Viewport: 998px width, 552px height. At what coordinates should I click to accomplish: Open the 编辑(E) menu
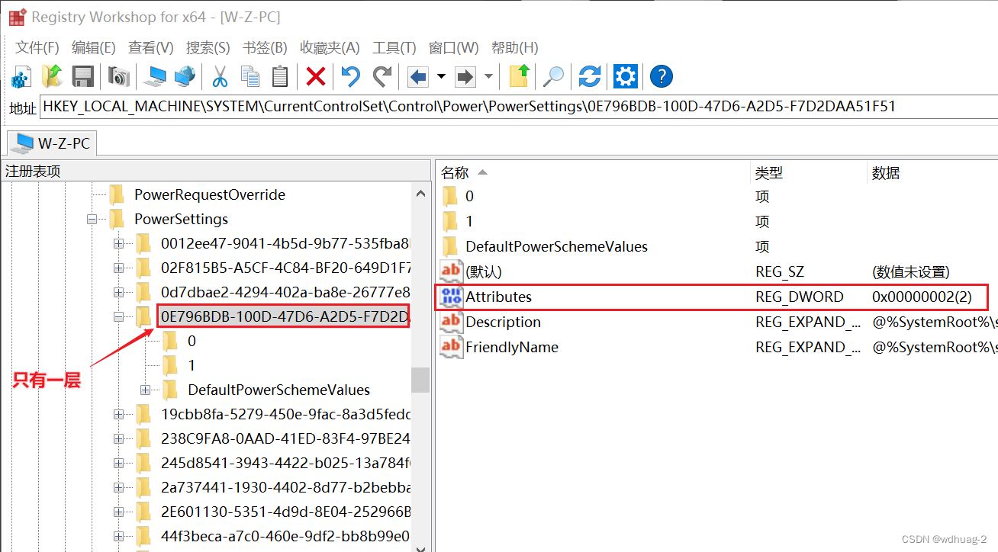coord(93,47)
